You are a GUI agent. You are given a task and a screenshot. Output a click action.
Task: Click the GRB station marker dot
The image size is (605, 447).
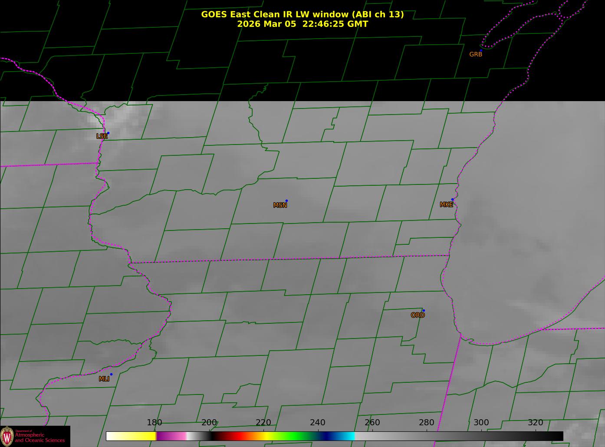[x=481, y=50]
